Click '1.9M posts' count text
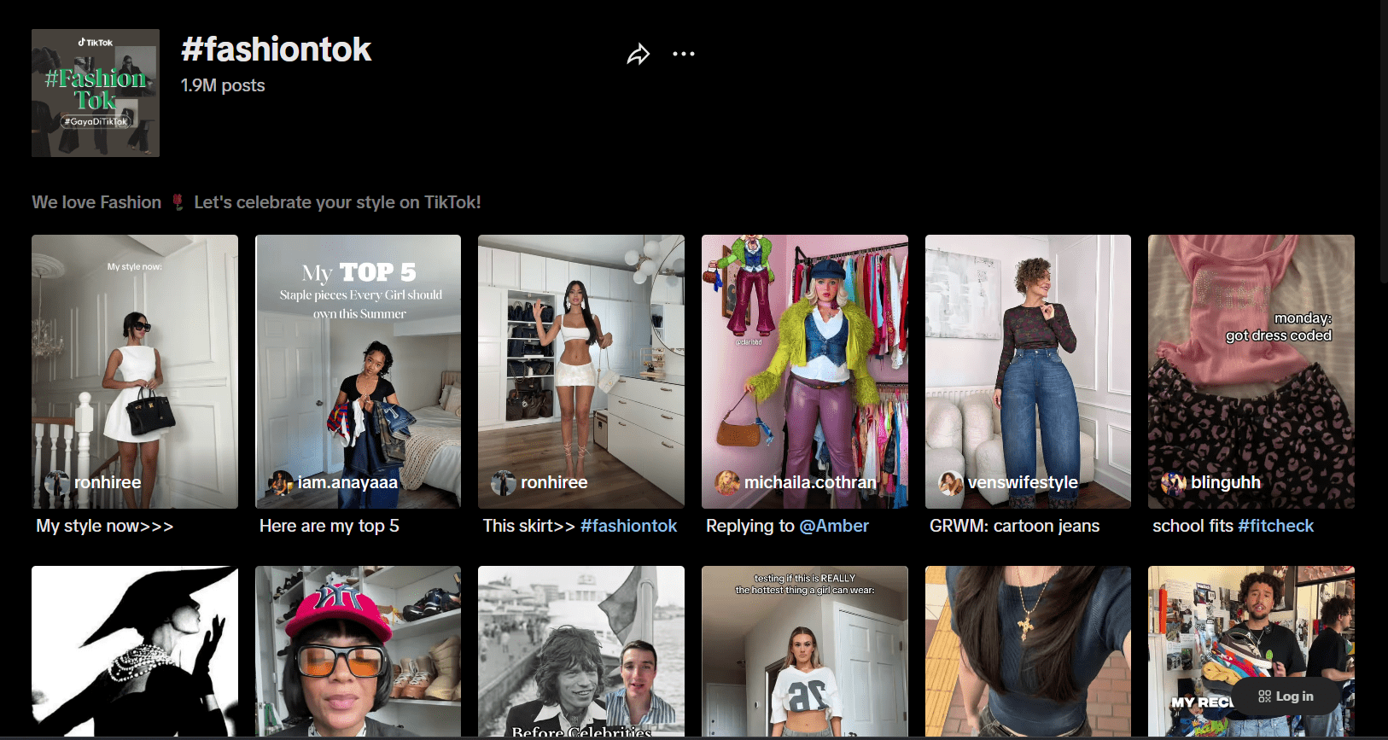The height and width of the screenshot is (740, 1388). [x=223, y=85]
